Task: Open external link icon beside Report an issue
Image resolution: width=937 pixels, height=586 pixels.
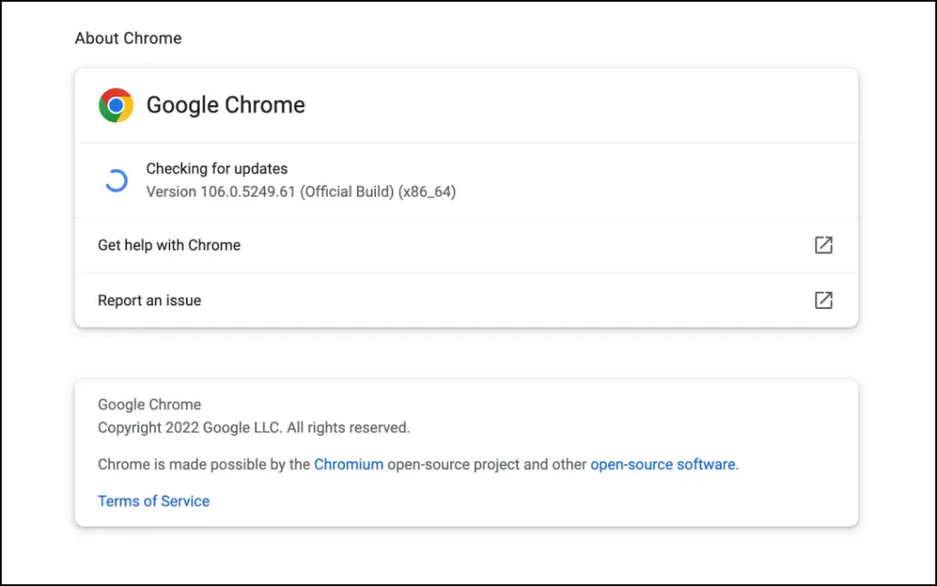Action: click(x=824, y=300)
